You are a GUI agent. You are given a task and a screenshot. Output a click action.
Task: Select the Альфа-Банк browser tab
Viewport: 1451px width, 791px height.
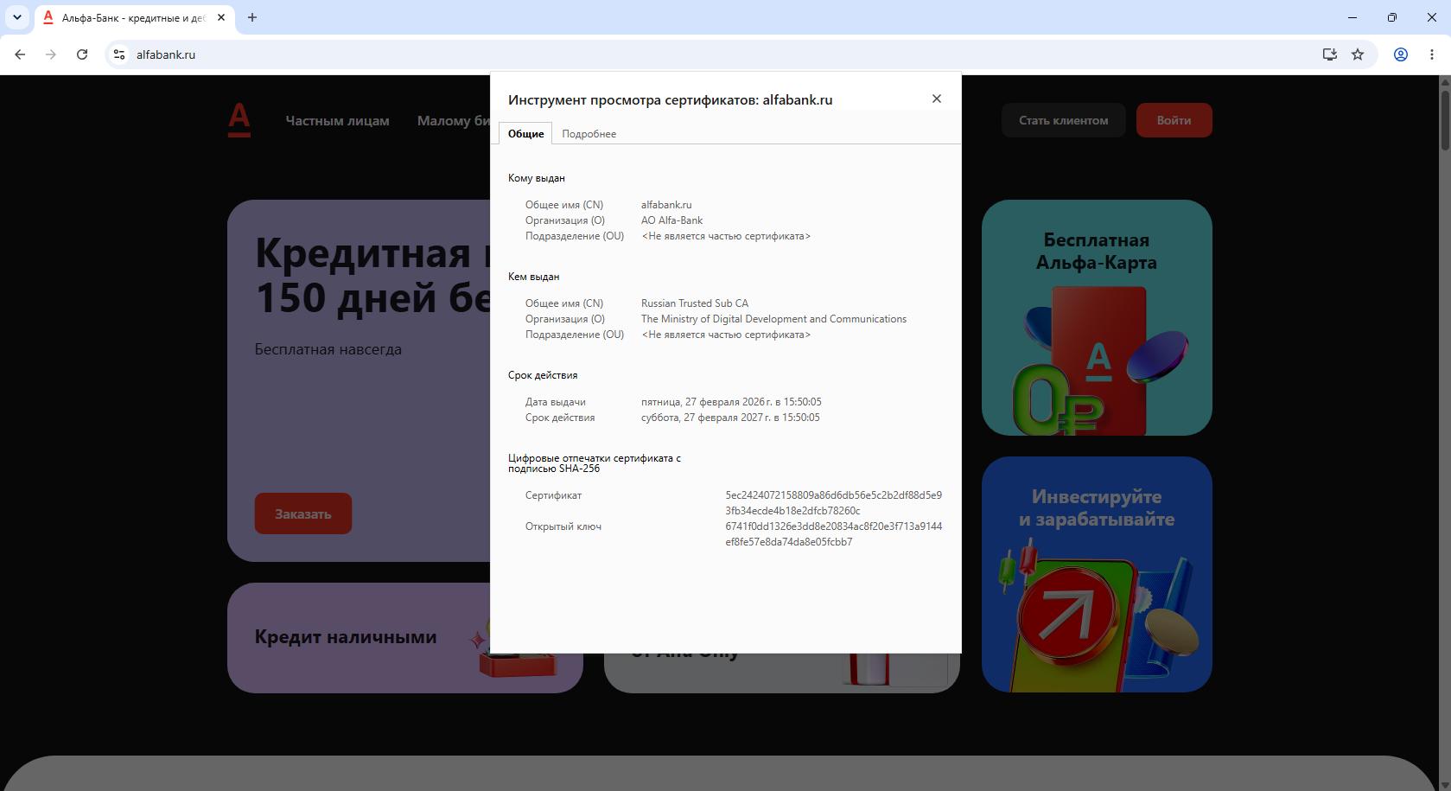(134, 17)
